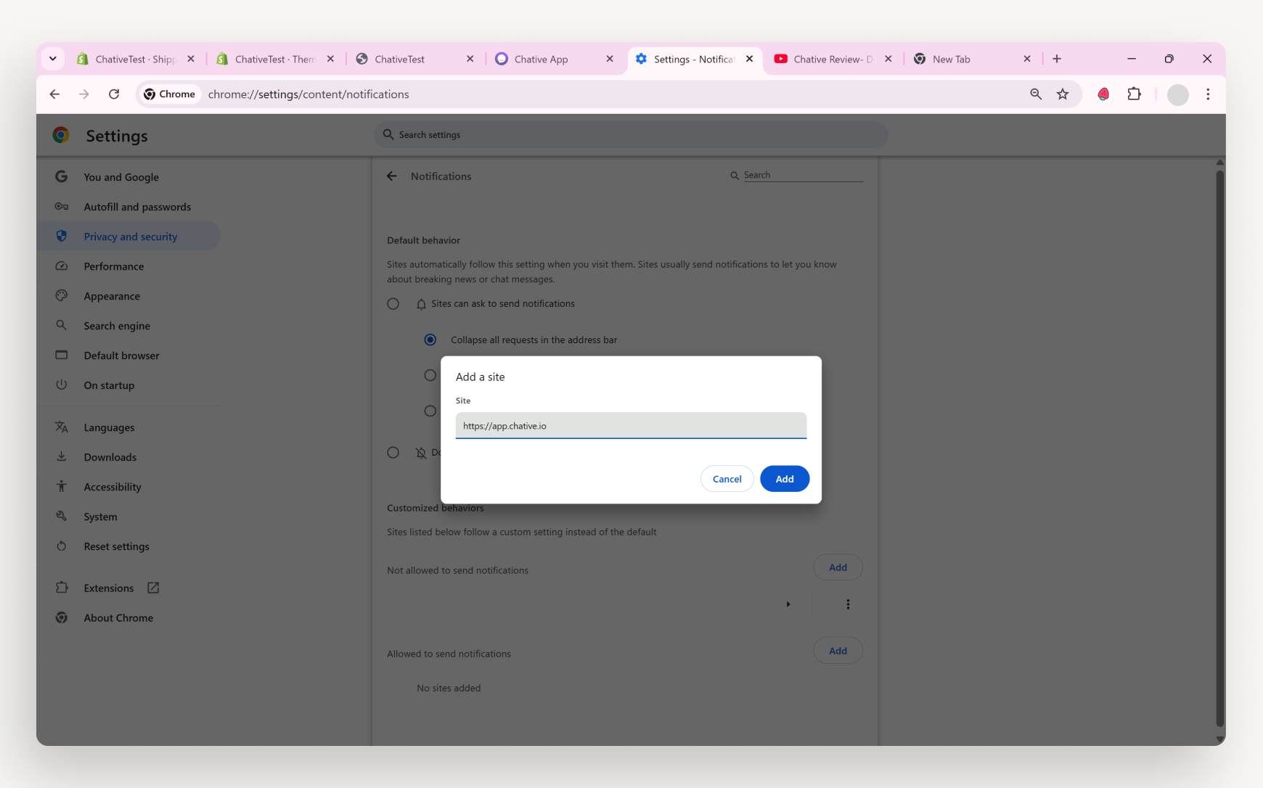The width and height of the screenshot is (1263, 788).
Task: Choose 'Collapse all requests in the address bar'
Action: (x=430, y=339)
